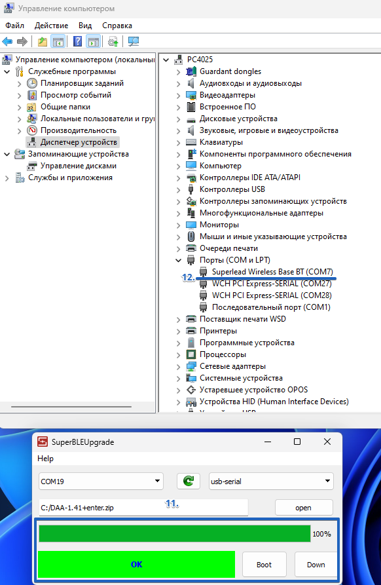Open the Help menu in SuperBLEUpgrade

point(45,459)
